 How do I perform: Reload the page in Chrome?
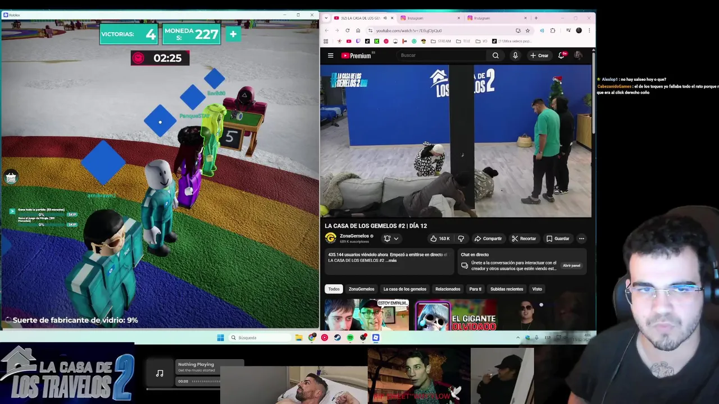tap(348, 30)
